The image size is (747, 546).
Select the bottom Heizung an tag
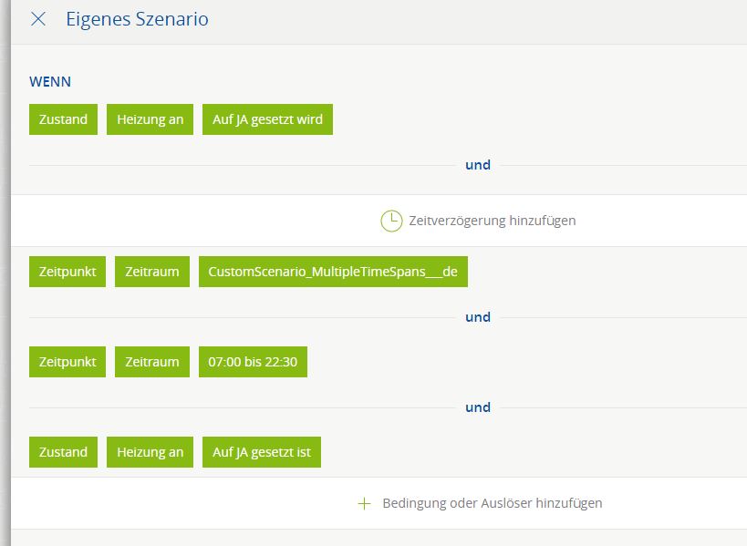150,452
